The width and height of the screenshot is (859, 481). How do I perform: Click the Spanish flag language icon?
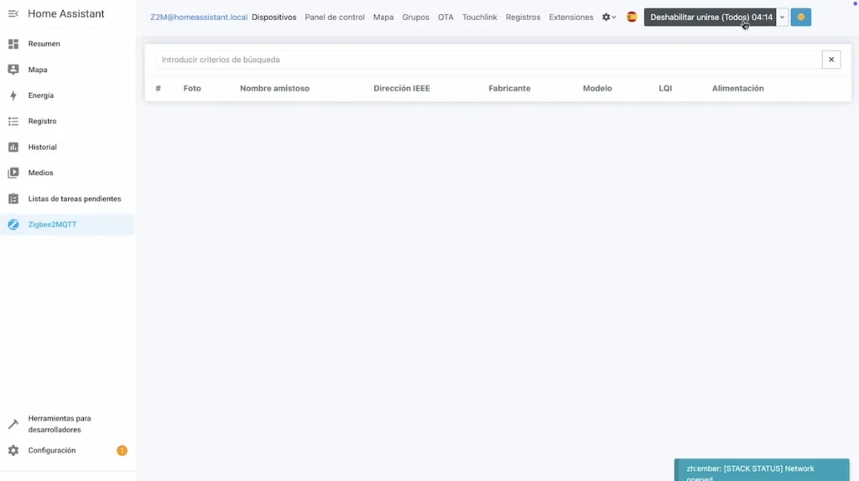coord(632,17)
